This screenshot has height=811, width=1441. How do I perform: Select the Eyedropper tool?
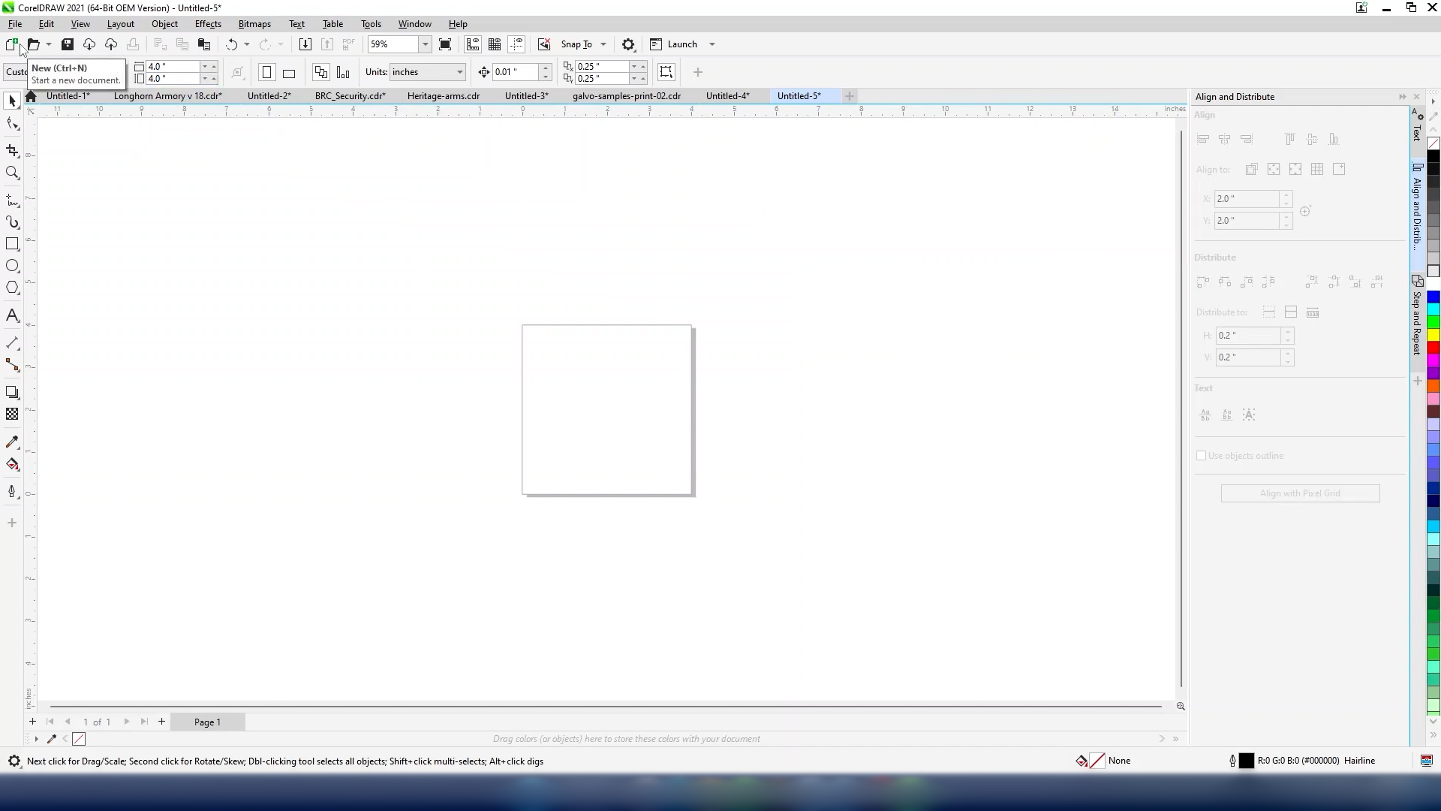(x=12, y=442)
